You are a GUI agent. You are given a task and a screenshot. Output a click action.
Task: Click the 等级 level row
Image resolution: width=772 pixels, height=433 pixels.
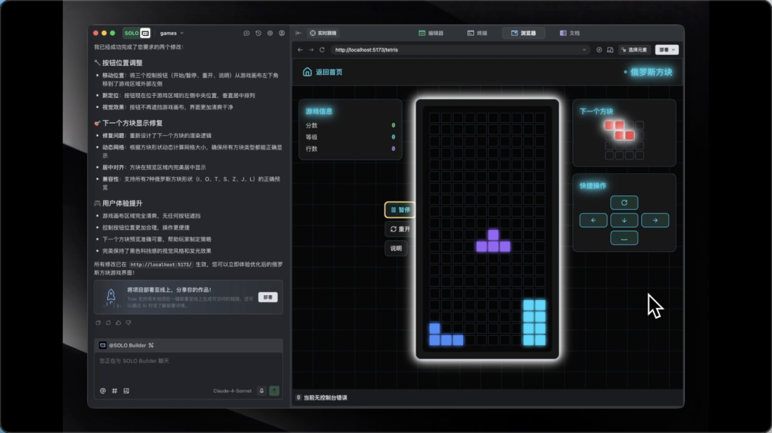tap(350, 136)
